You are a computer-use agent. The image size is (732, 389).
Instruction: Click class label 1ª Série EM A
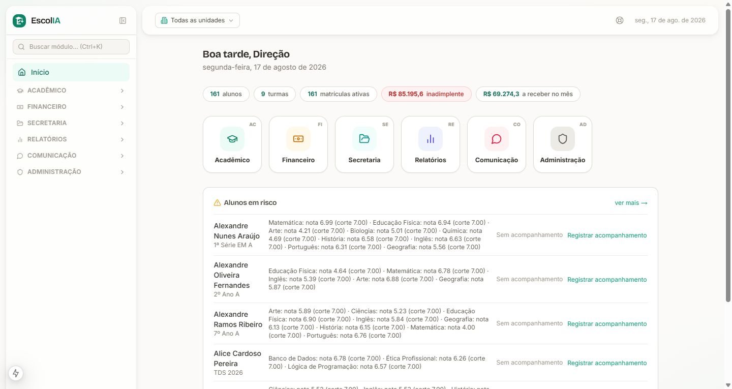point(233,245)
